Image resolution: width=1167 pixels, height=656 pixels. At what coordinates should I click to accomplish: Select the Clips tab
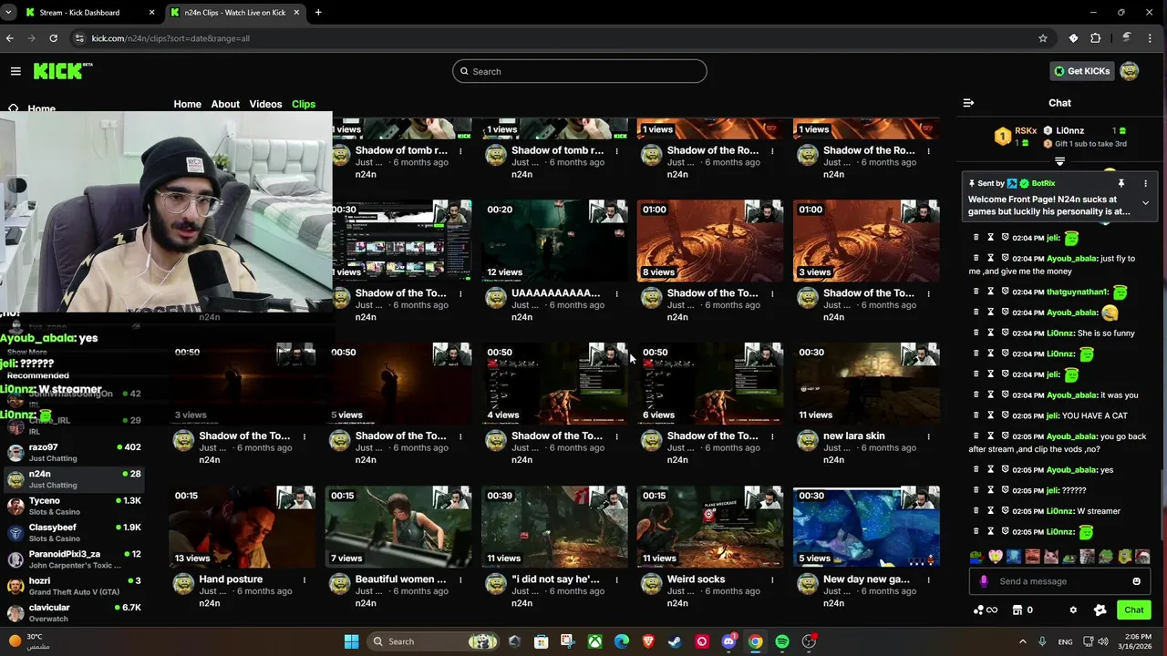click(x=304, y=104)
